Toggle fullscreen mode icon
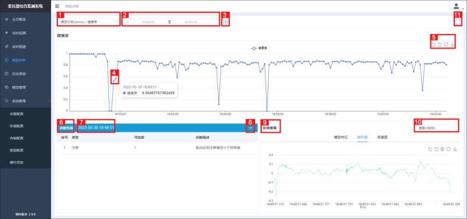The image size is (467, 219). pos(458,22)
